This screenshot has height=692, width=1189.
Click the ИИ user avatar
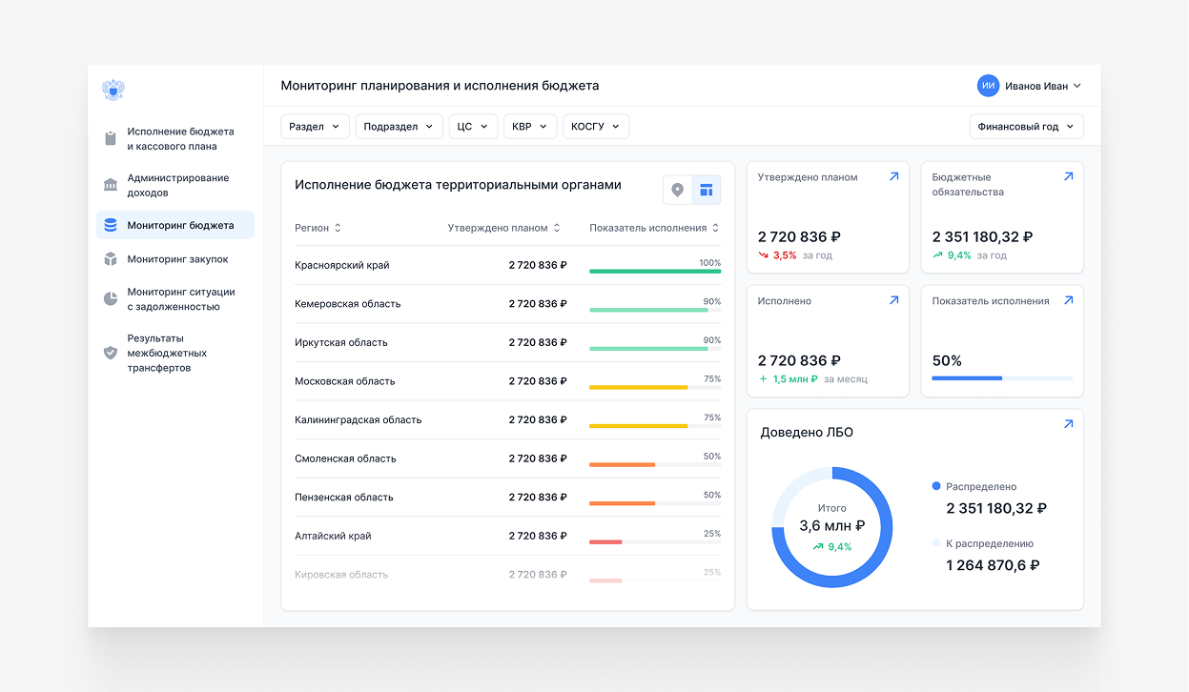click(x=988, y=86)
